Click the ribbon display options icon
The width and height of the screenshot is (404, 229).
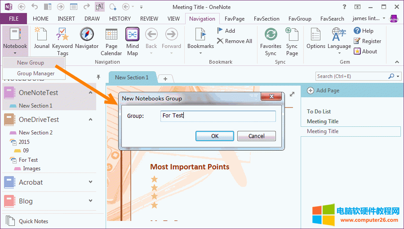pyautogui.click(x=357, y=7)
